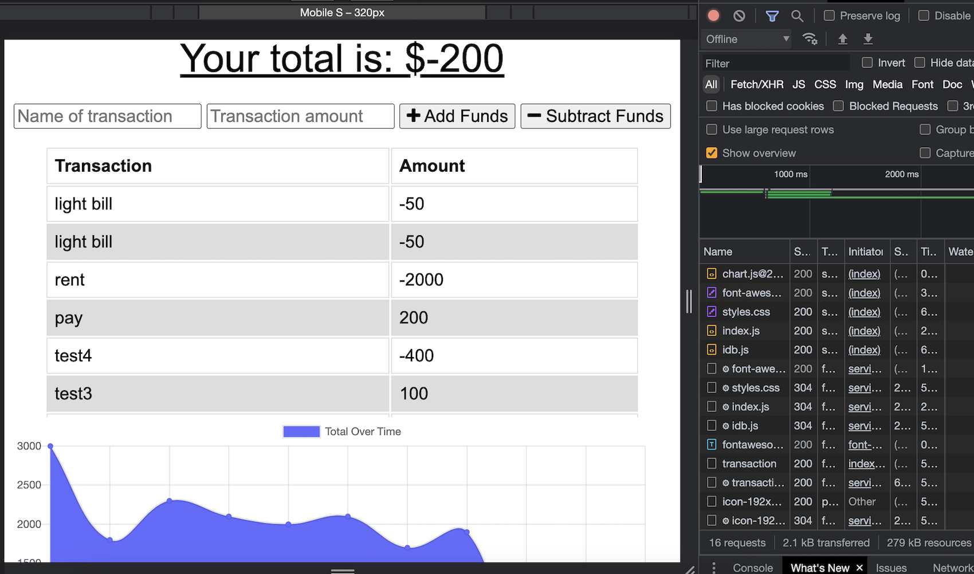This screenshot has width=974, height=574.
Task: Stop recording network log
Action: [x=713, y=15]
